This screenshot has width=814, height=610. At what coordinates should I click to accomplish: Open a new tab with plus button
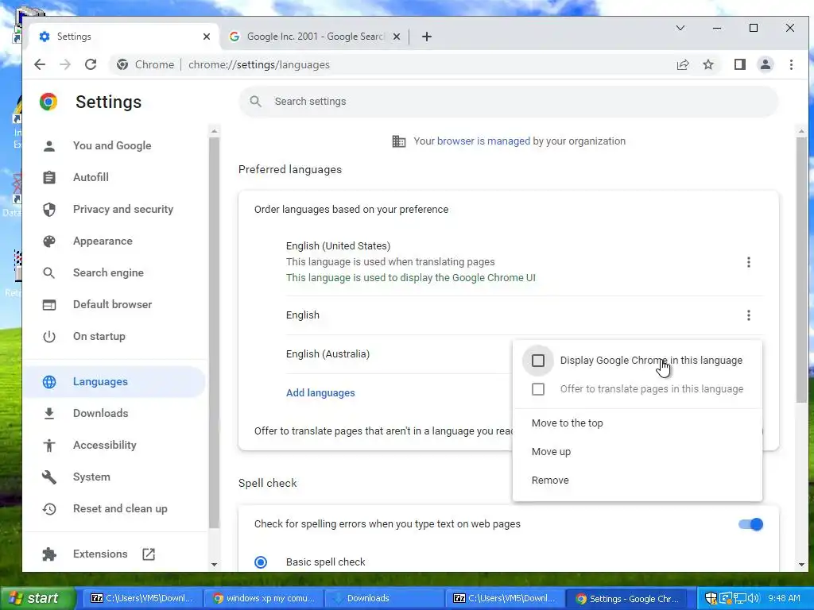tap(427, 37)
